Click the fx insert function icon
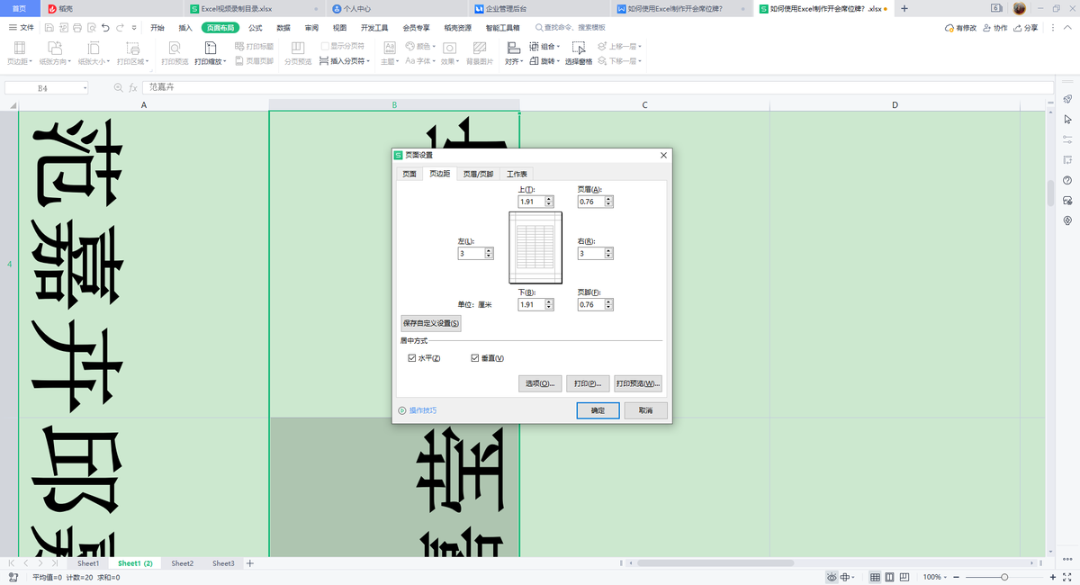1080x585 pixels. point(133,87)
